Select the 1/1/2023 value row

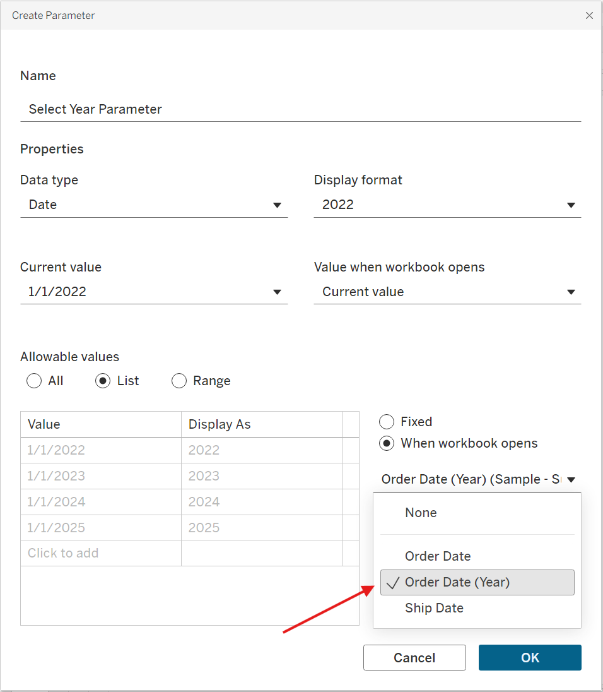[x=101, y=476]
